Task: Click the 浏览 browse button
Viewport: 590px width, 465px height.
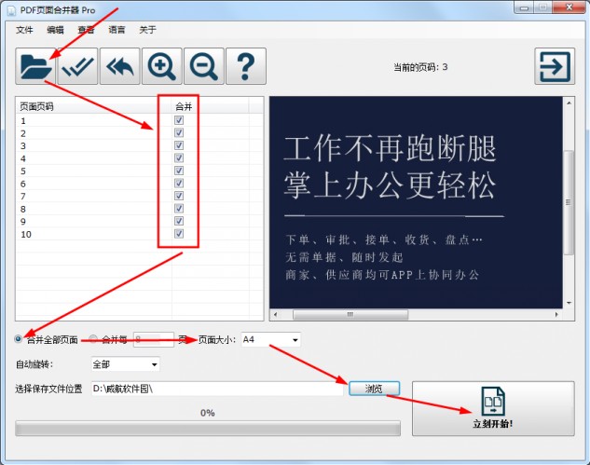Action: tap(374, 389)
